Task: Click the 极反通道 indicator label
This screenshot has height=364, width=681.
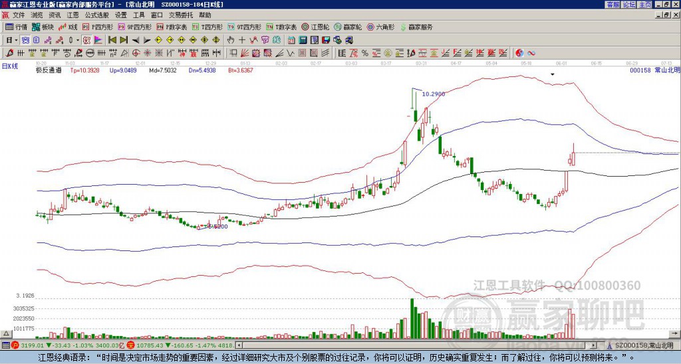Action: click(x=49, y=70)
